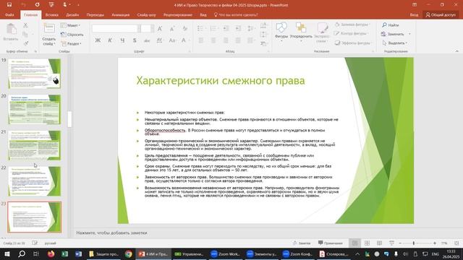Open the Файл (File) tab
The width and height of the screenshot is (463, 260).
coord(9,14)
